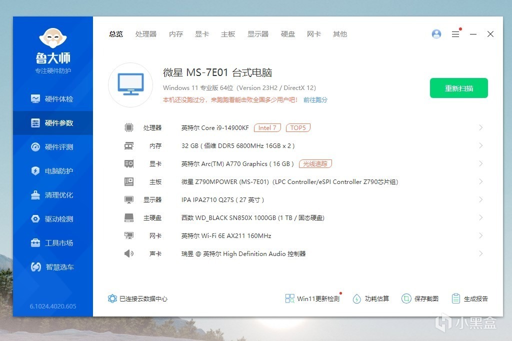Click the 光线追踪 ray tracing badge
This screenshot has height=341, width=512.
[x=315, y=163]
